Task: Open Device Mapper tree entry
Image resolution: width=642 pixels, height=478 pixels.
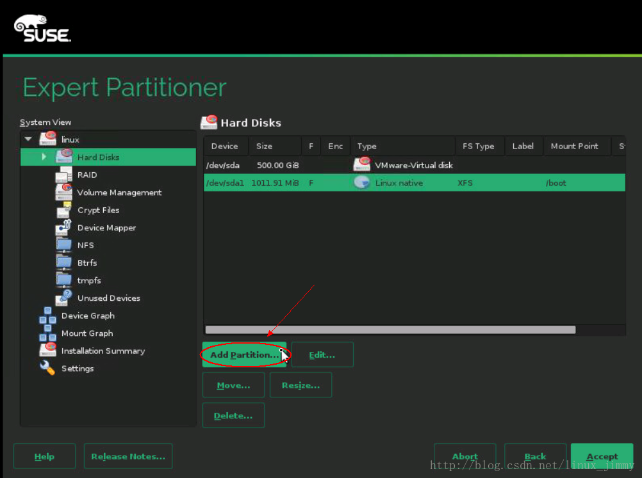Action: coord(106,228)
